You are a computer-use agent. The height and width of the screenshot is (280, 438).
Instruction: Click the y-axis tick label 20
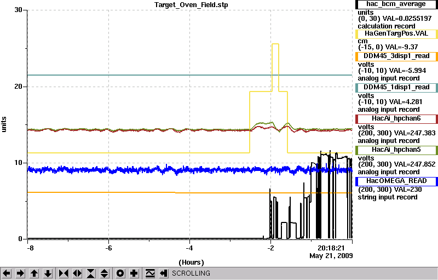coord(18,87)
